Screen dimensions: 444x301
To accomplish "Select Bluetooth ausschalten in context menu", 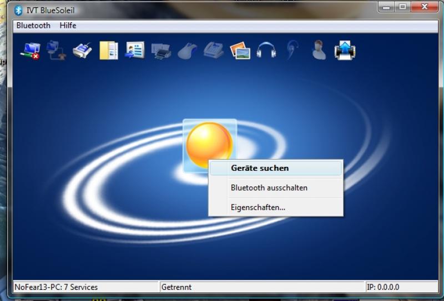I will click(x=276, y=188).
